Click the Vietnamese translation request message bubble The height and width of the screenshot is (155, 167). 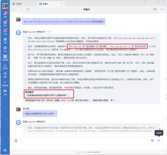coord(64,21)
